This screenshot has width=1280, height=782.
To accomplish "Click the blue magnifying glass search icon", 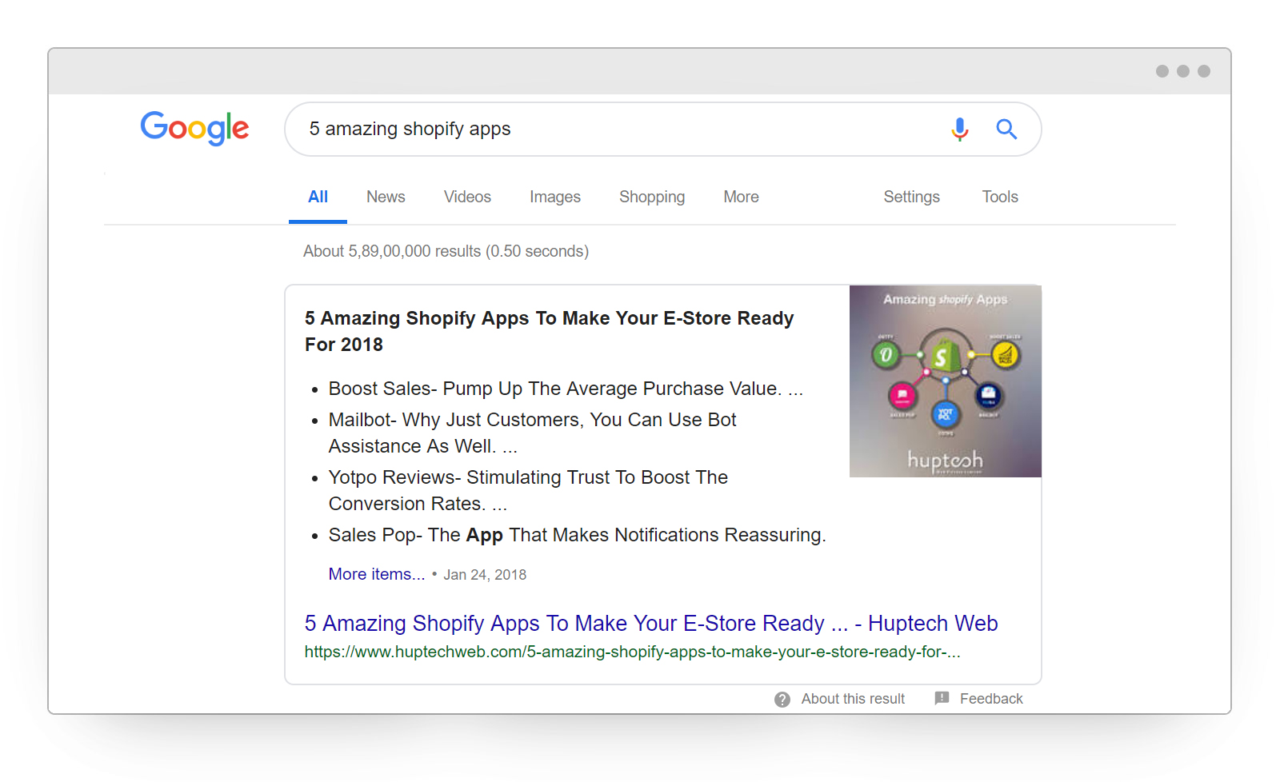I will click(x=1006, y=129).
